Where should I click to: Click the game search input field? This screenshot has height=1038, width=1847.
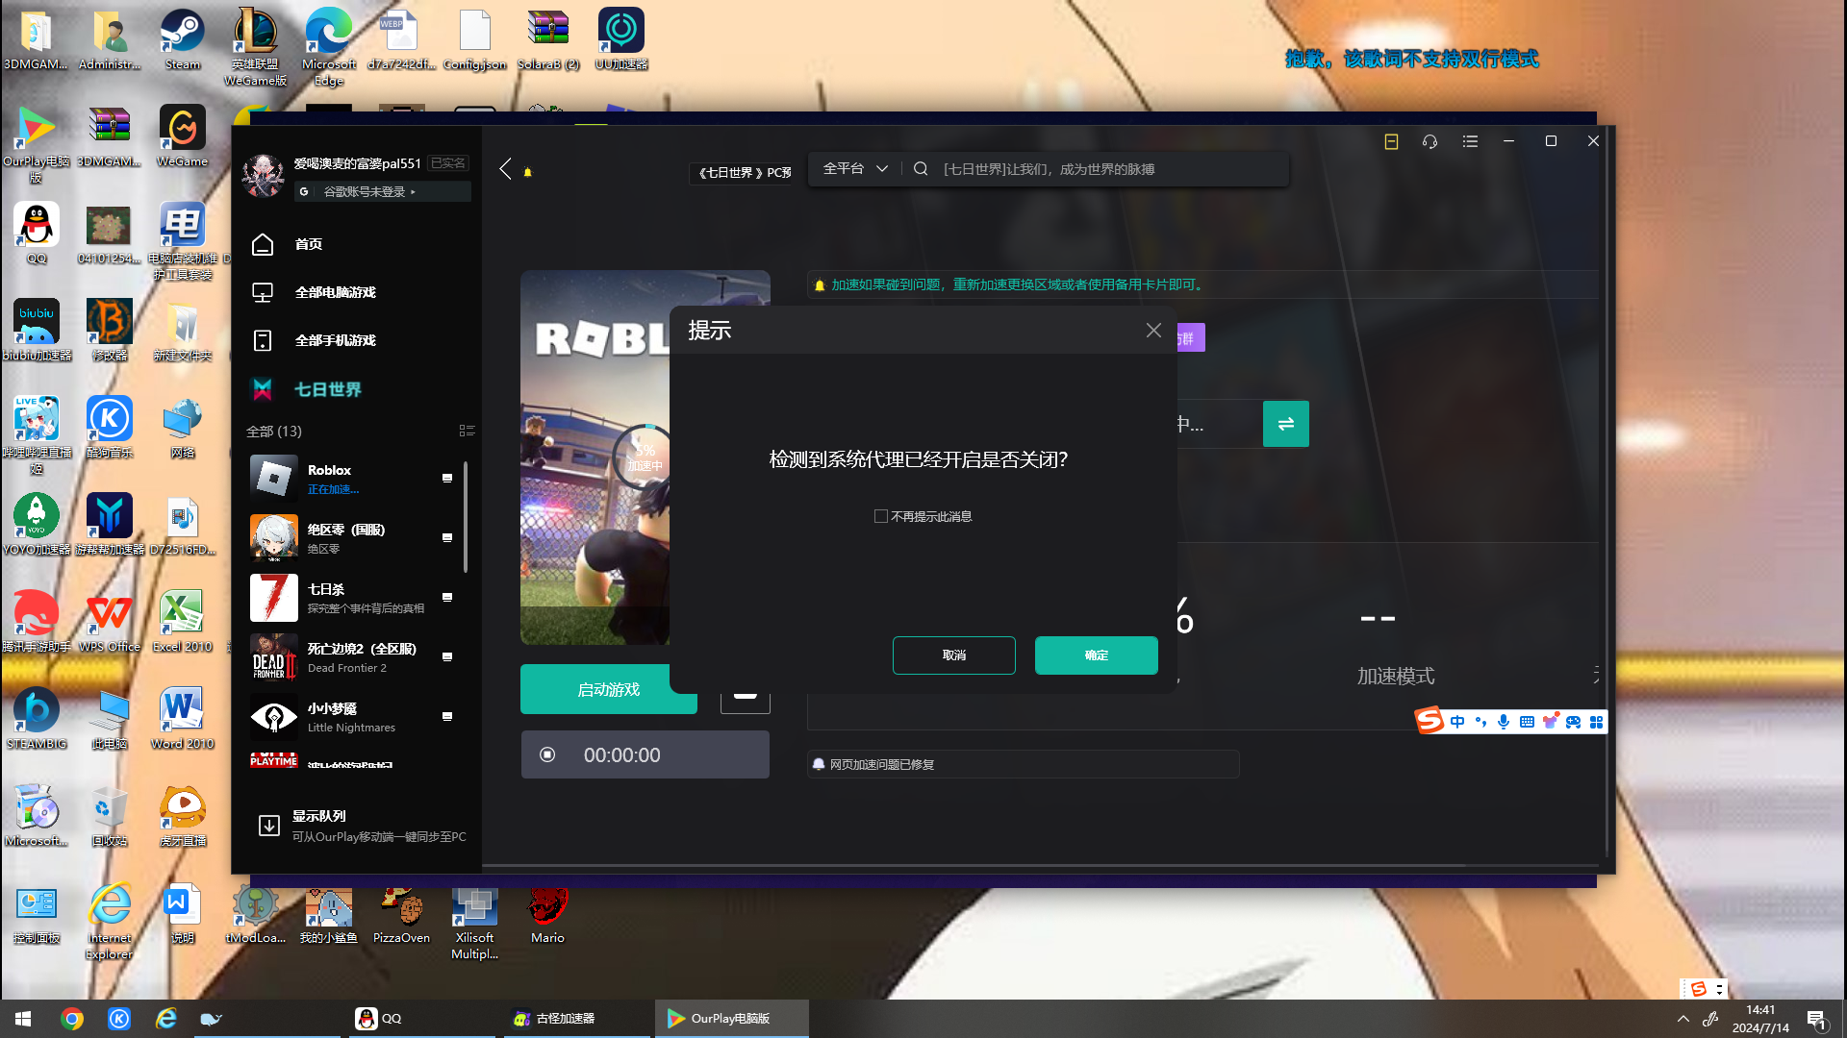click(1106, 169)
